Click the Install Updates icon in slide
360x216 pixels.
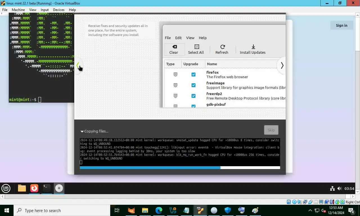coord(253,47)
